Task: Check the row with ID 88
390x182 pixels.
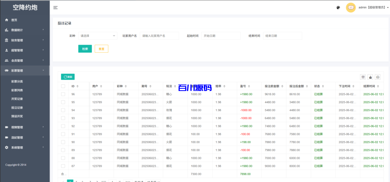Action: pos(63,158)
